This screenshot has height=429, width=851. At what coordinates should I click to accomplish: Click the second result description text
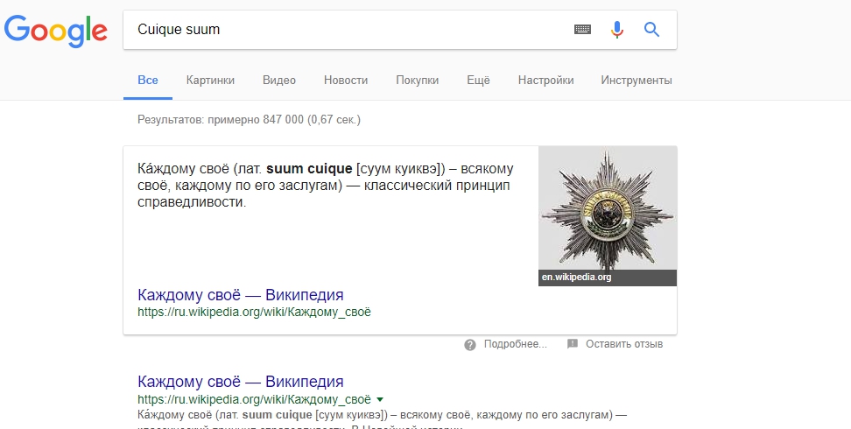pos(382,421)
